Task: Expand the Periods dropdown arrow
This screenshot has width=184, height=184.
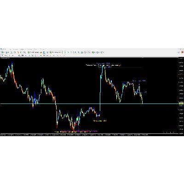Action: pyautogui.click(x=99, y=52)
